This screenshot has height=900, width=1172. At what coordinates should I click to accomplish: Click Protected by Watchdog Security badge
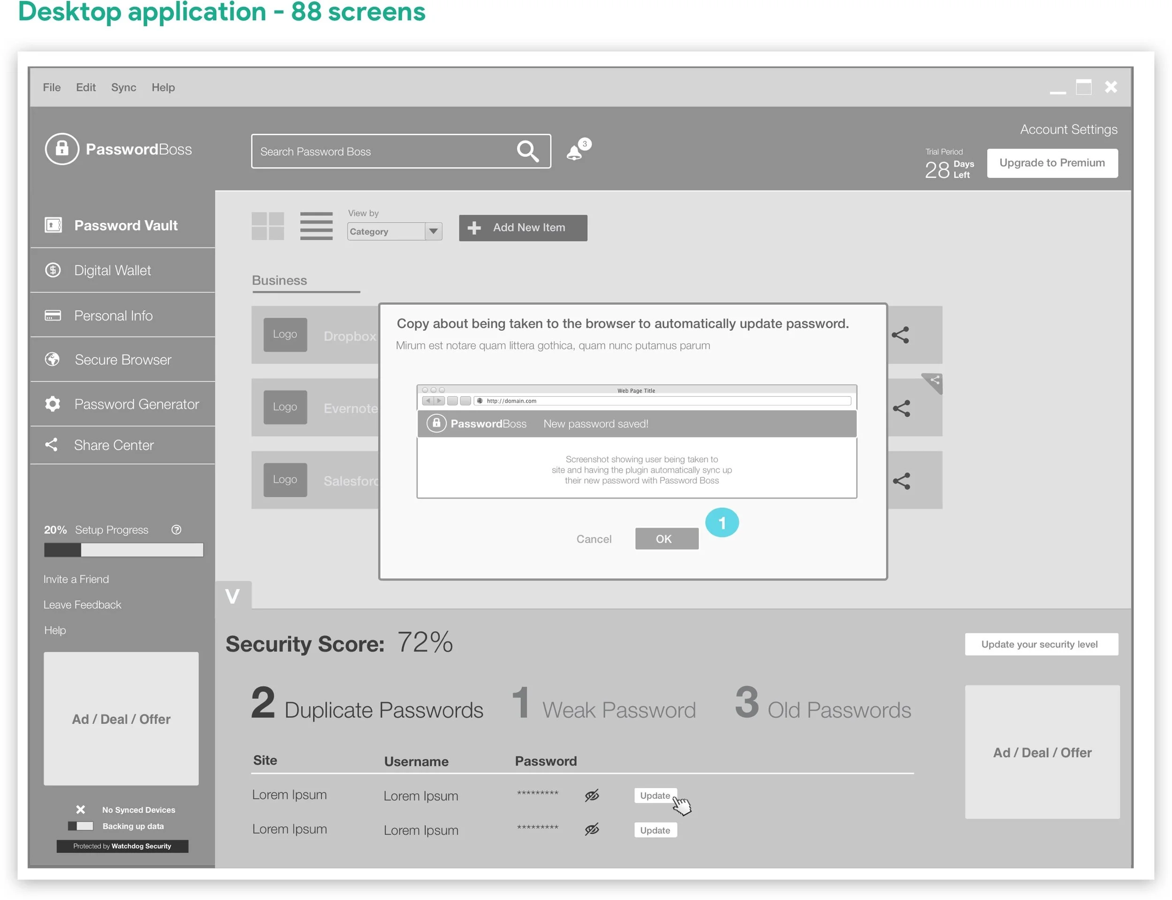tap(123, 847)
